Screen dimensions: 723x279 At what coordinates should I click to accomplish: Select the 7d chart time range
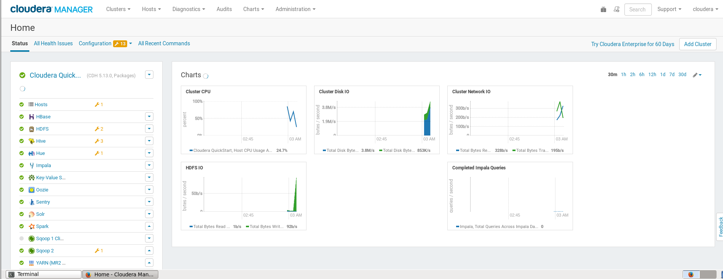(x=672, y=75)
